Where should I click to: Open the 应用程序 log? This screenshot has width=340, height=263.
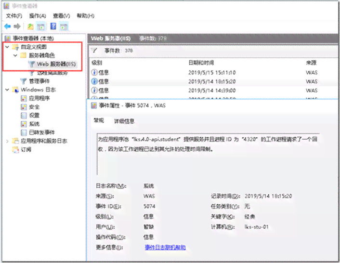[x=39, y=98]
